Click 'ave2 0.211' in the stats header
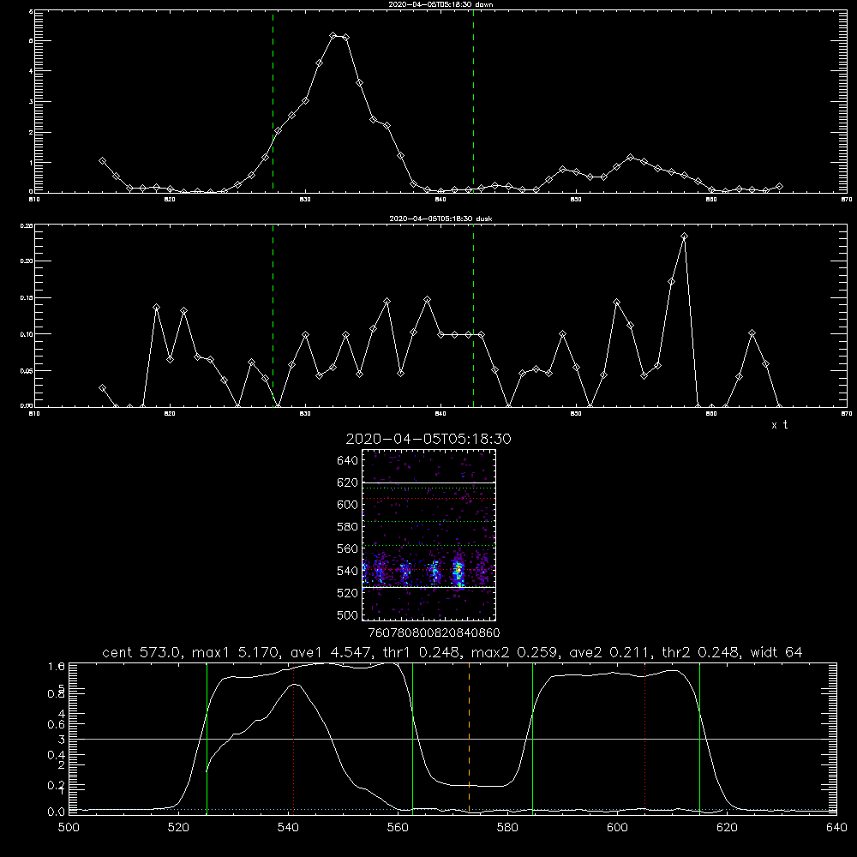 pos(610,652)
